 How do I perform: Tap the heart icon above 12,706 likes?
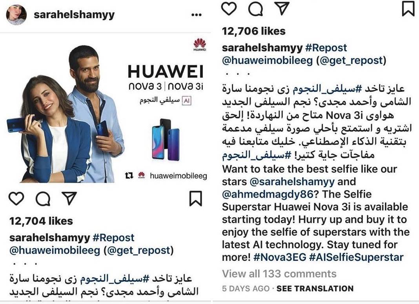tap(229, 9)
